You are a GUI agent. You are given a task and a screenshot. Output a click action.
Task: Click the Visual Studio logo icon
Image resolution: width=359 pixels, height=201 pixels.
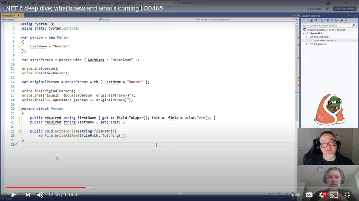pos(4,3)
